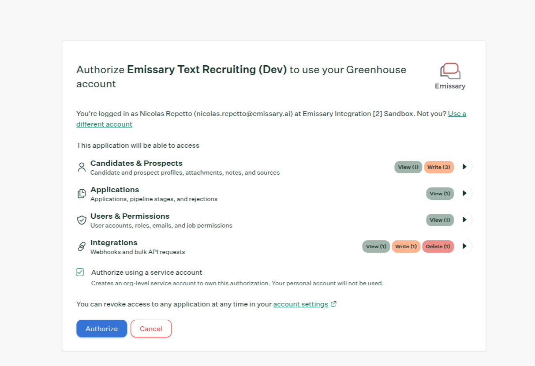Click View (1) badge for Candidates & Prospects

pos(408,167)
